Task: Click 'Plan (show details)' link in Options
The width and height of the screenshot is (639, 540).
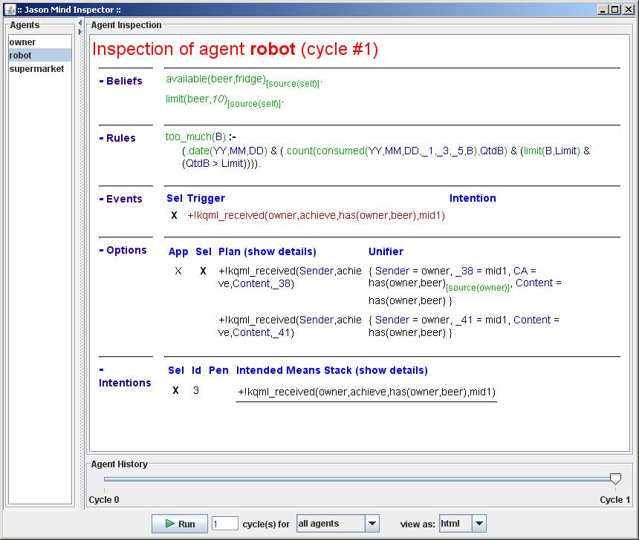Action: (x=267, y=251)
